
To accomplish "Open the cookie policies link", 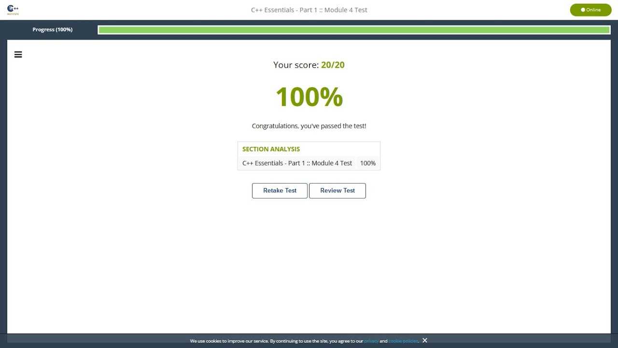I will tap(403, 341).
